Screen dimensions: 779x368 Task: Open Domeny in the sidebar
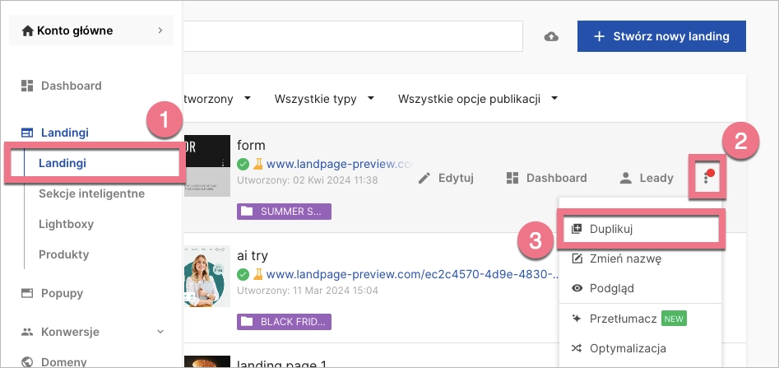coord(63,362)
